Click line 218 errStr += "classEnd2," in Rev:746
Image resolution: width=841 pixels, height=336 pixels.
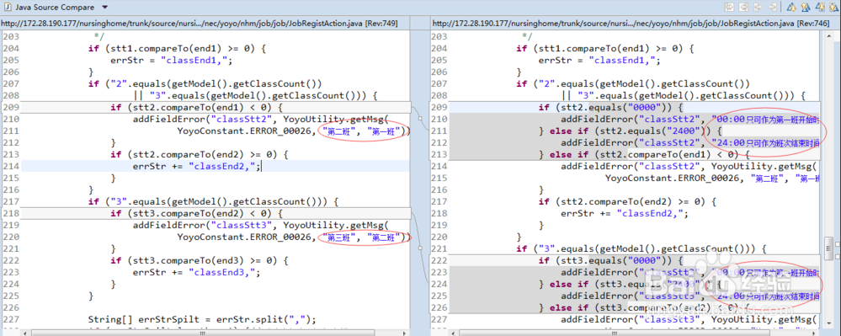tap(624, 214)
